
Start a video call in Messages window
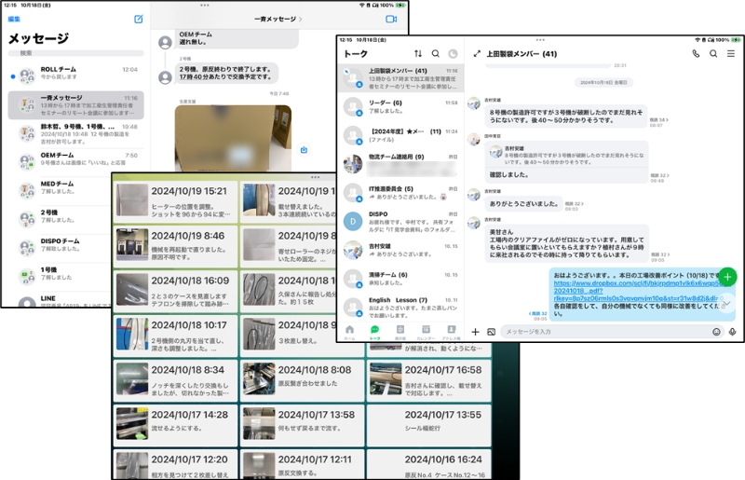391,19
